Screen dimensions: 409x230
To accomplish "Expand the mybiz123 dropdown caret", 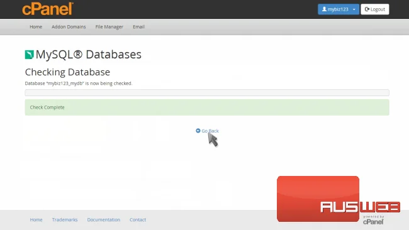I will (x=354, y=9).
